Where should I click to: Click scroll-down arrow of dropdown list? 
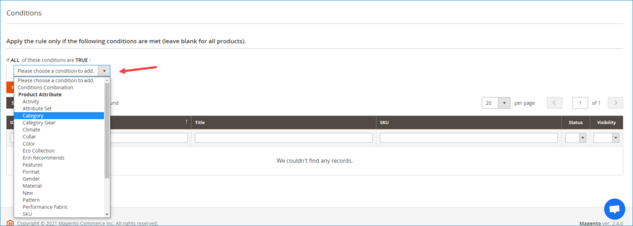[107, 214]
